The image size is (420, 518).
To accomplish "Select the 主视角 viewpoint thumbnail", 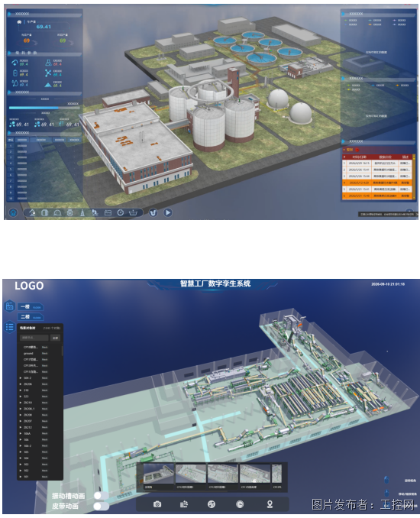I will (159, 476).
